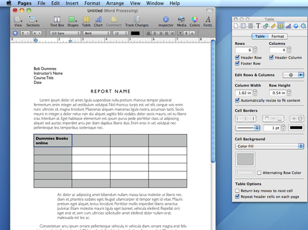Enable Return key moves to next cell
Image resolution: width=308 pixels, height=230 pixels.
pyautogui.click(x=237, y=190)
